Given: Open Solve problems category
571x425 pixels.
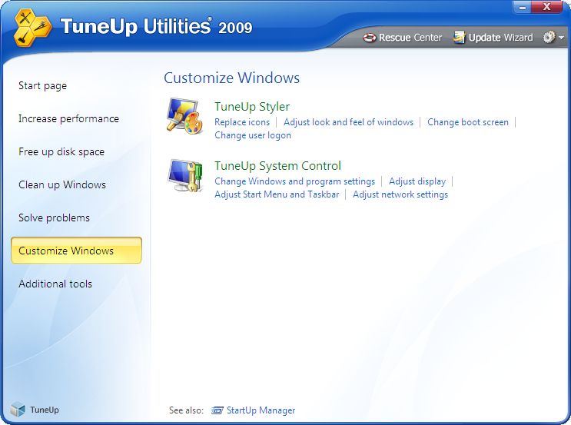Looking at the screenshot, I should (x=54, y=217).
